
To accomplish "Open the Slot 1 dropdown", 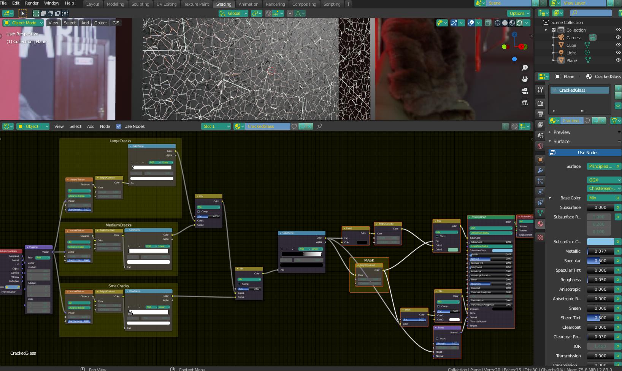I will (216, 126).
